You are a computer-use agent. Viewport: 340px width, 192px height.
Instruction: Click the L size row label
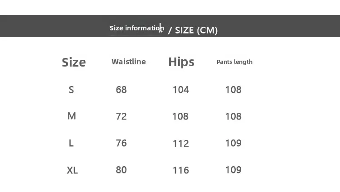[71, 143]
